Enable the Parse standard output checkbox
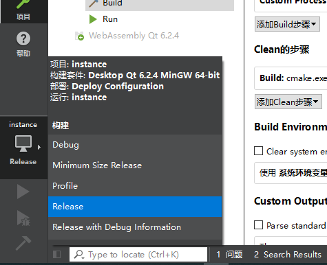The height and width of the screenshot is (265, 327). 258,224
